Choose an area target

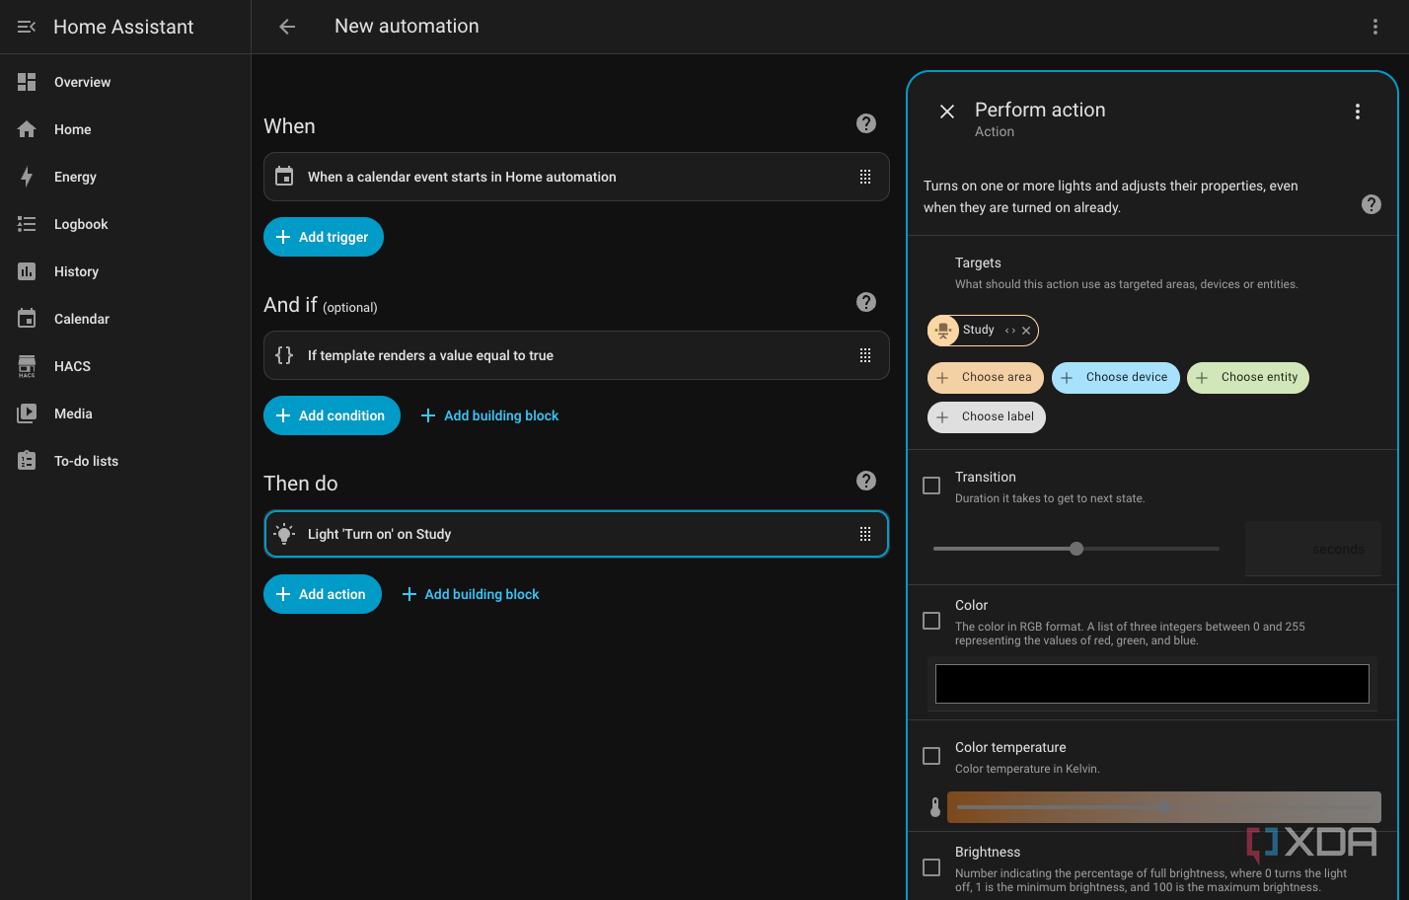pos(985,378)
